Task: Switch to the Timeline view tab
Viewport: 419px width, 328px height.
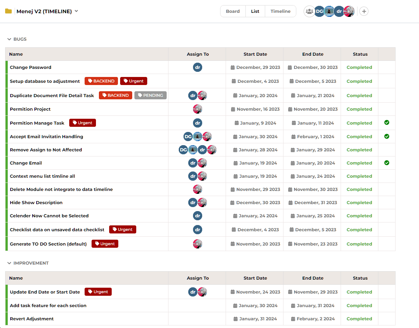Action: point(280,11)
